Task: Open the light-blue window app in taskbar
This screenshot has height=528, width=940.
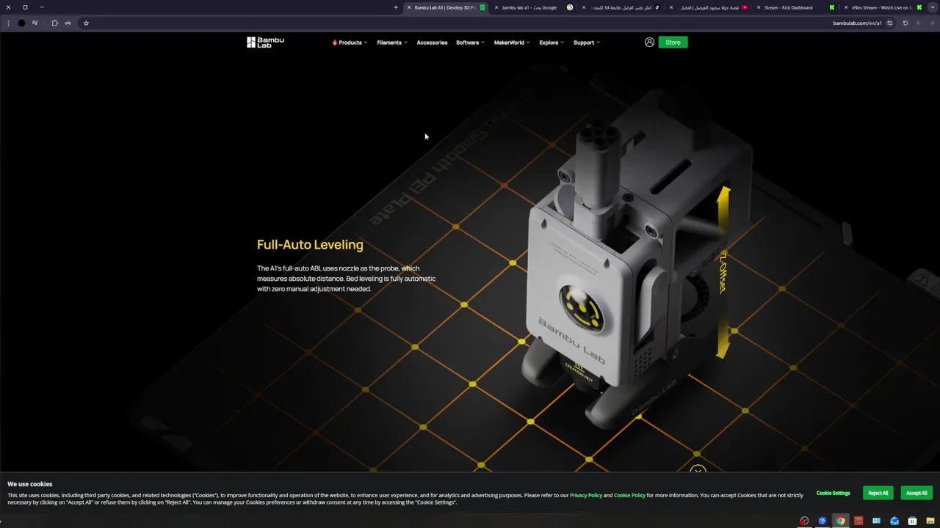Action: [876, 521]
